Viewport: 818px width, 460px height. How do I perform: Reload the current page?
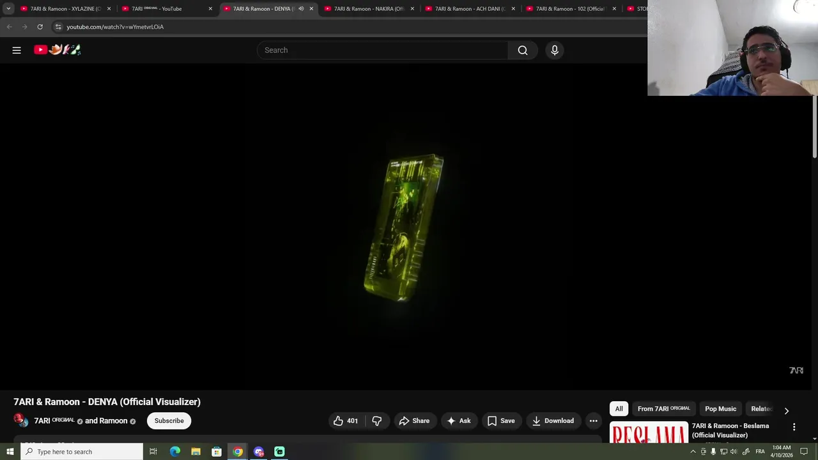40,27
